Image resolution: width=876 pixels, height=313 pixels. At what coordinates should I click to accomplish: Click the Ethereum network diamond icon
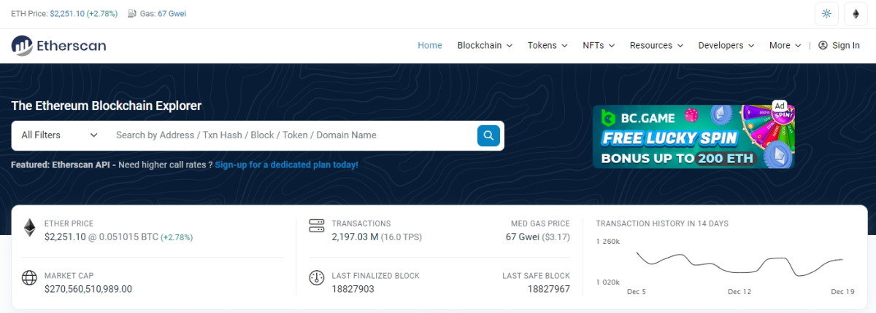point(856,14)
